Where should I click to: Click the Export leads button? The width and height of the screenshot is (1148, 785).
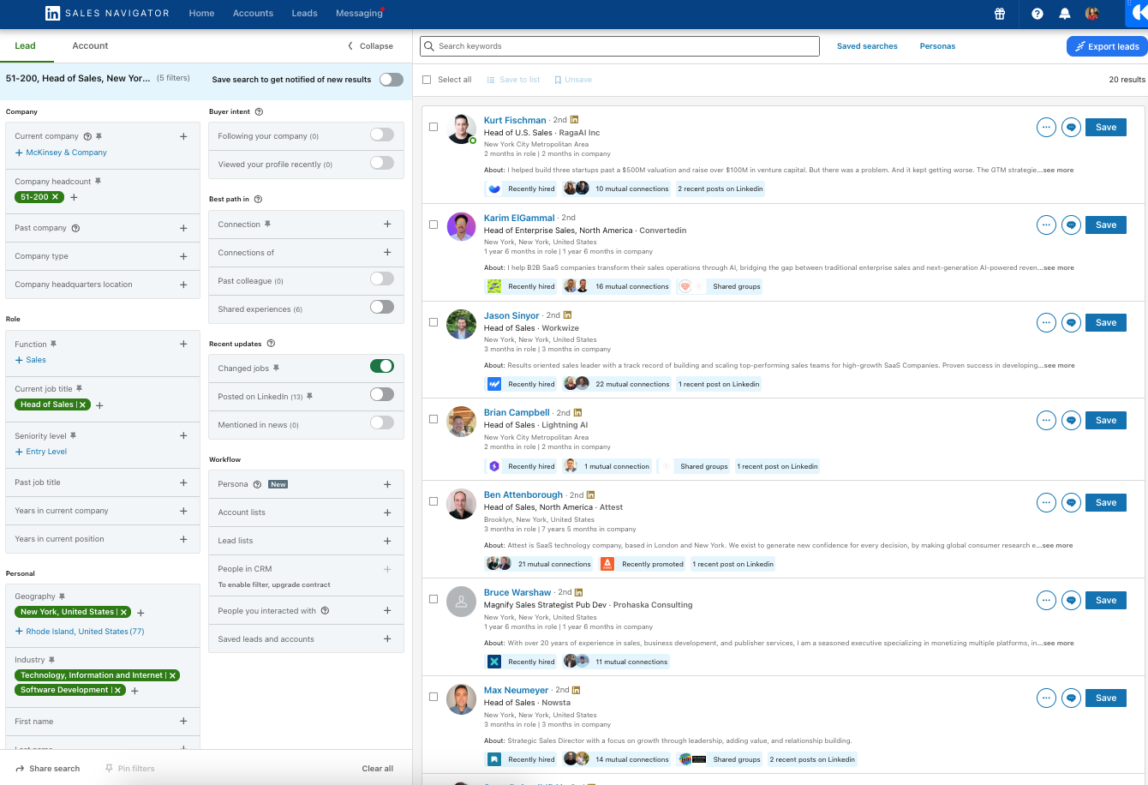[x=1107, y=46]
